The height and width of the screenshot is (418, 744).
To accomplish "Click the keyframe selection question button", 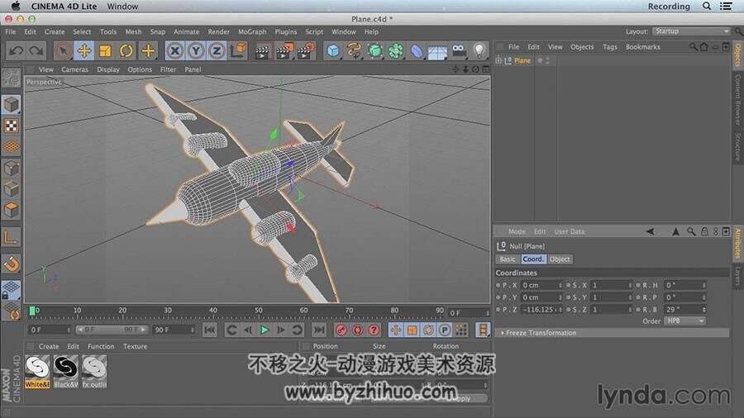I will pos(374,330).
